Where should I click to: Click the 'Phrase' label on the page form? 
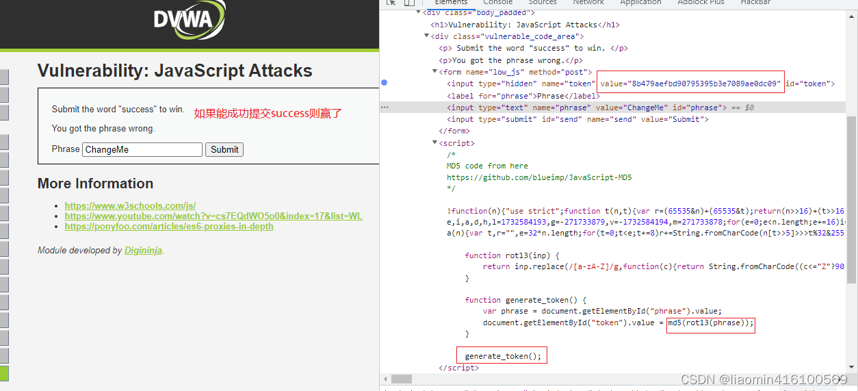point(66,149)
